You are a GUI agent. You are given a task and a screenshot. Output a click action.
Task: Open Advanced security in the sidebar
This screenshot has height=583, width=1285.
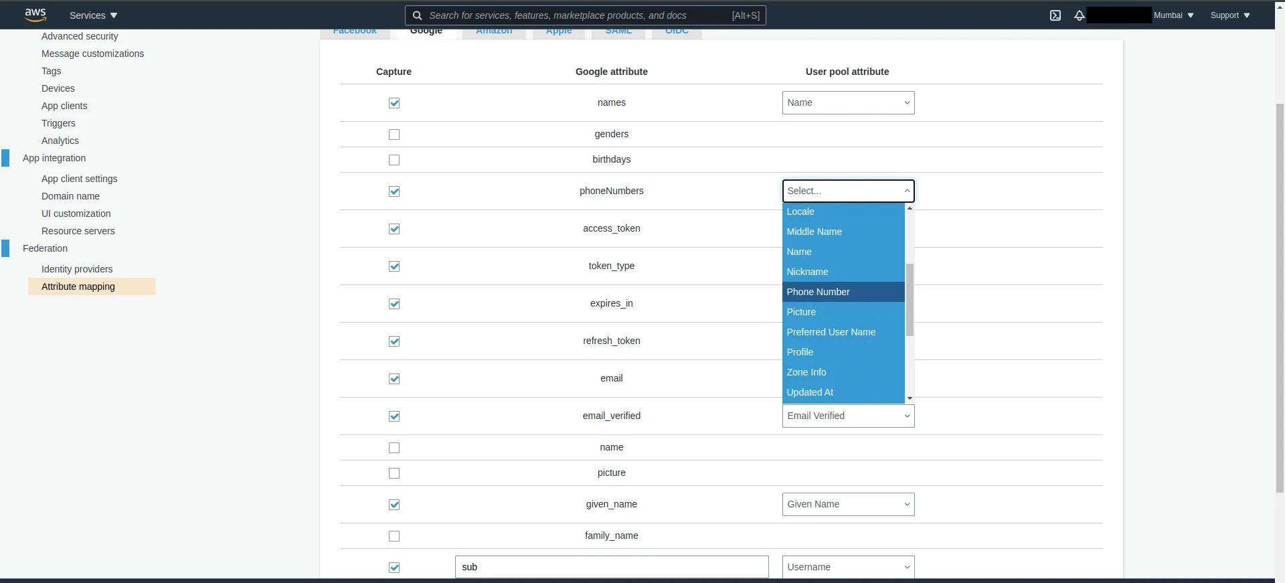(x=80, y=36)
